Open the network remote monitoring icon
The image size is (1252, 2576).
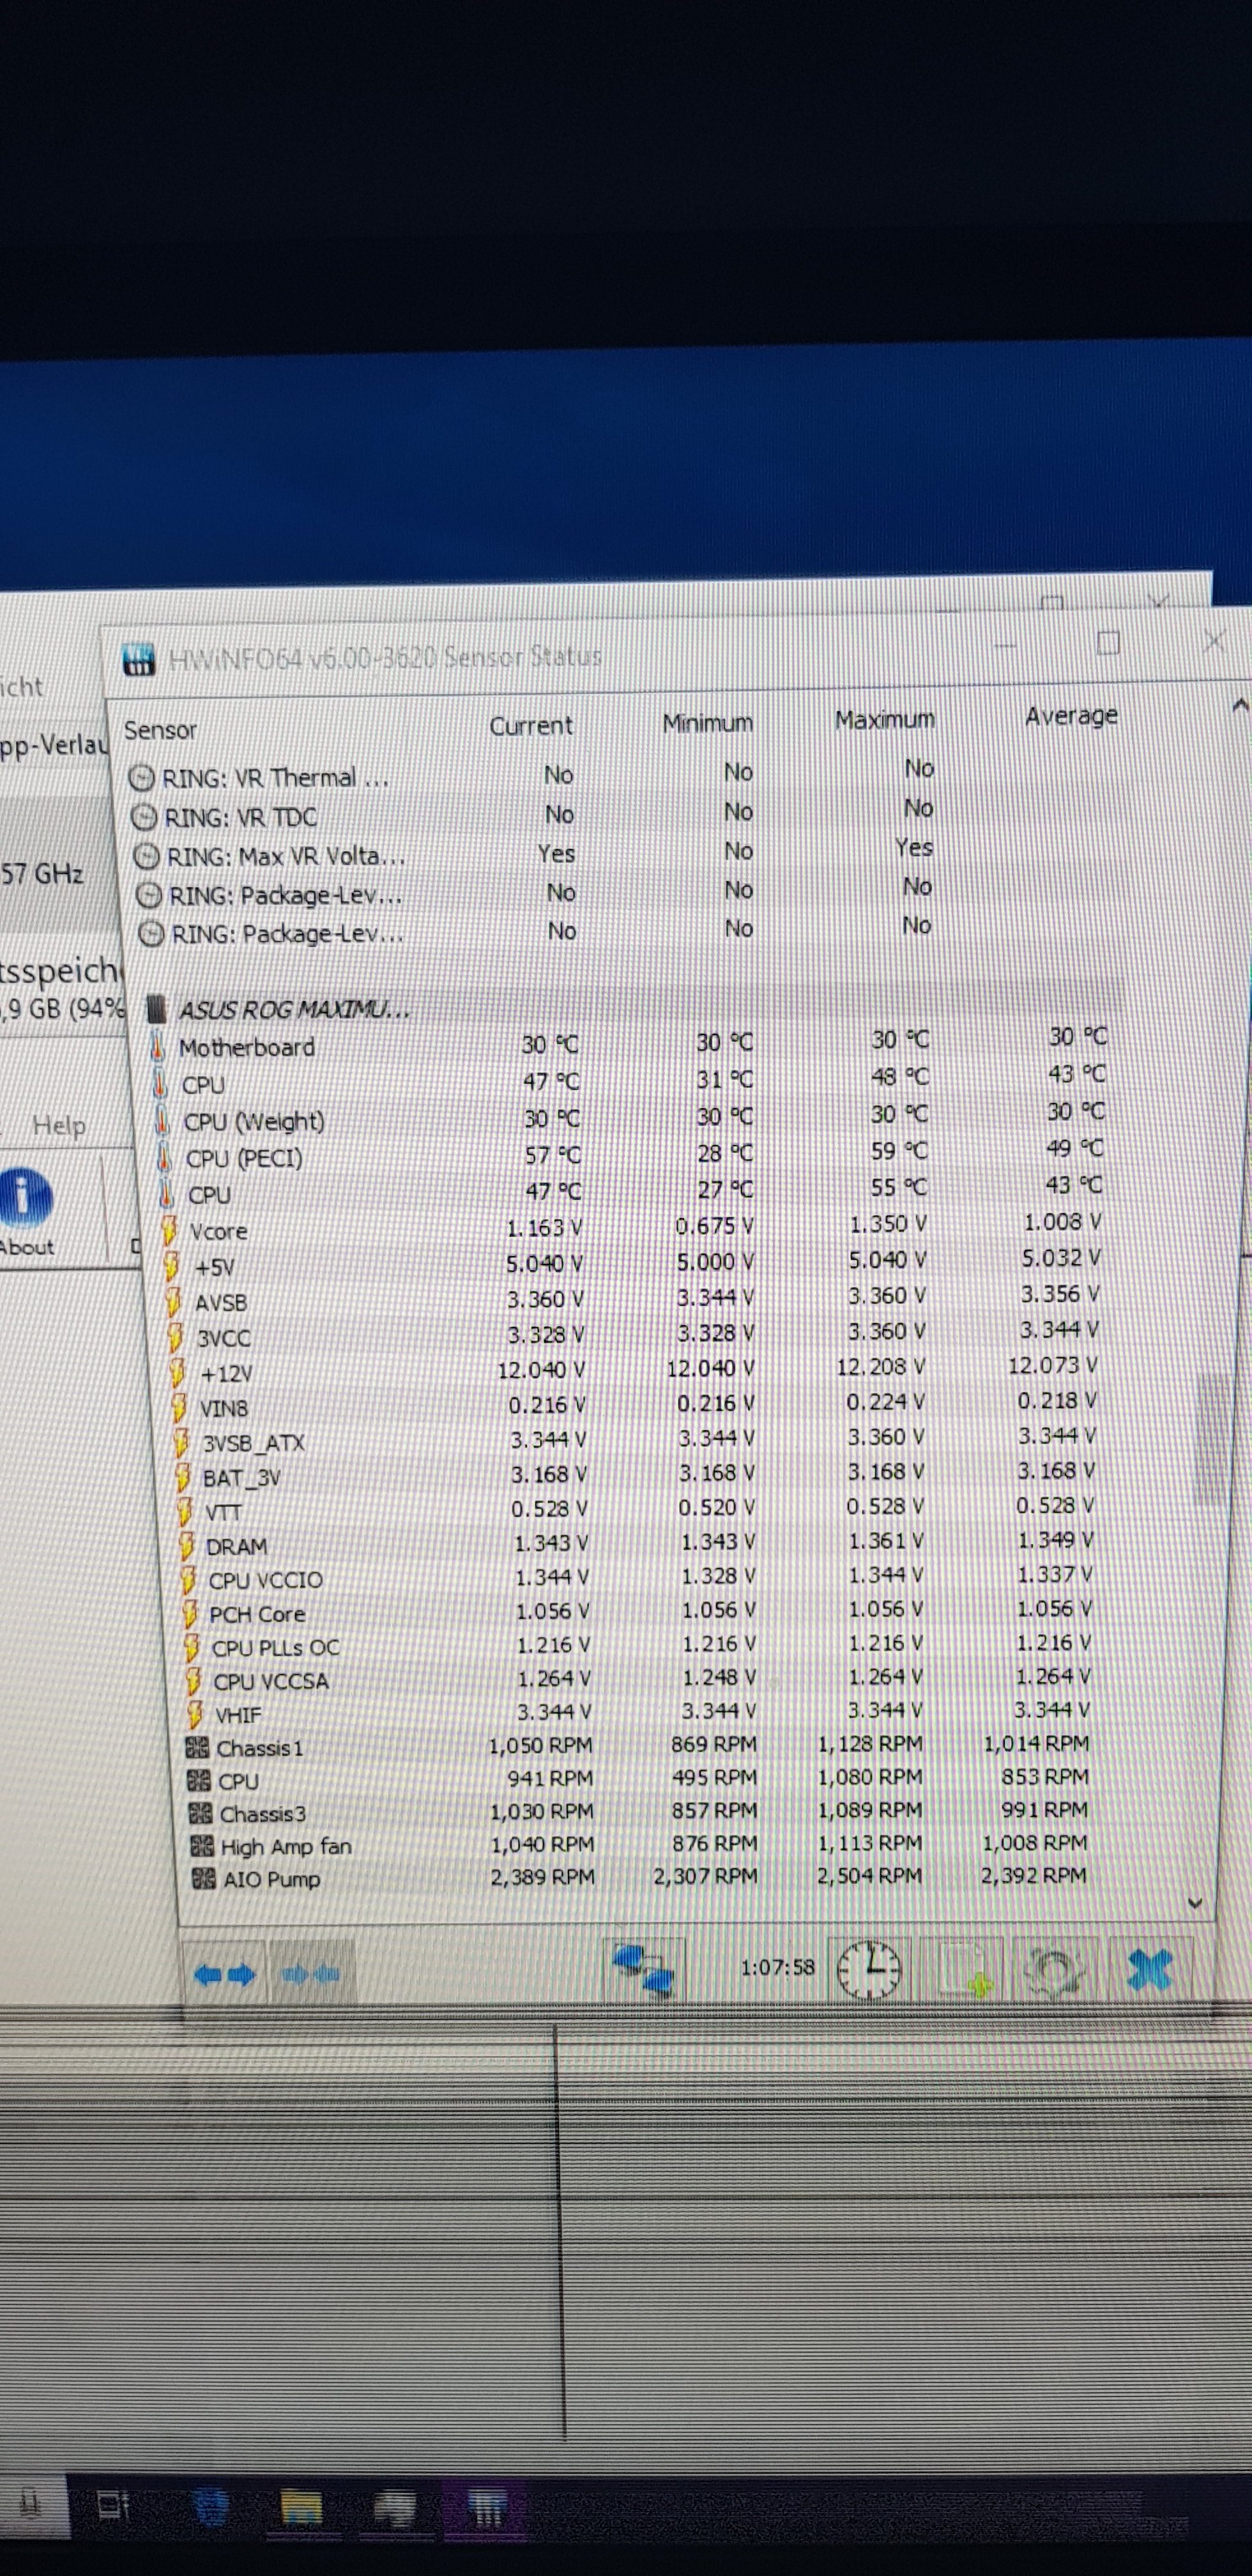click(x=644, y=1970)
